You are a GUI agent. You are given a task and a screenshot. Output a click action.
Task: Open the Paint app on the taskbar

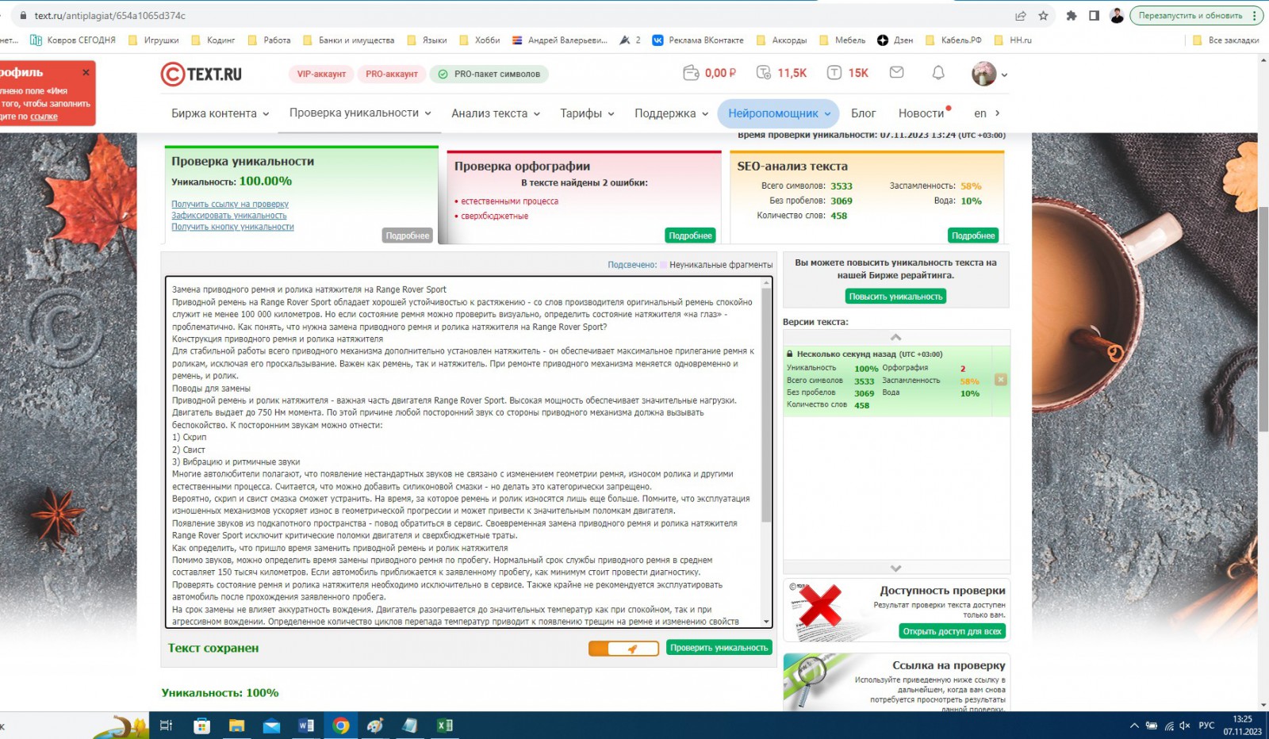(x=375, y=726)
